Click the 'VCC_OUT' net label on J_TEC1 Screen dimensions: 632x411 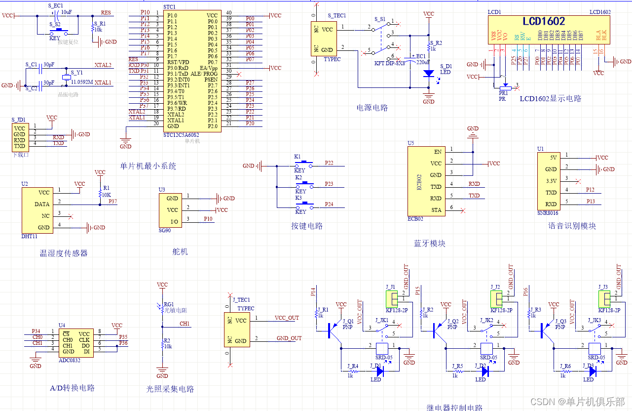(287, 318)
